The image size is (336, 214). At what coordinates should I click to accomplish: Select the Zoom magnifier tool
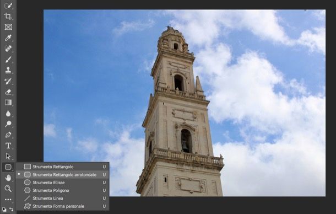(8, 189)
